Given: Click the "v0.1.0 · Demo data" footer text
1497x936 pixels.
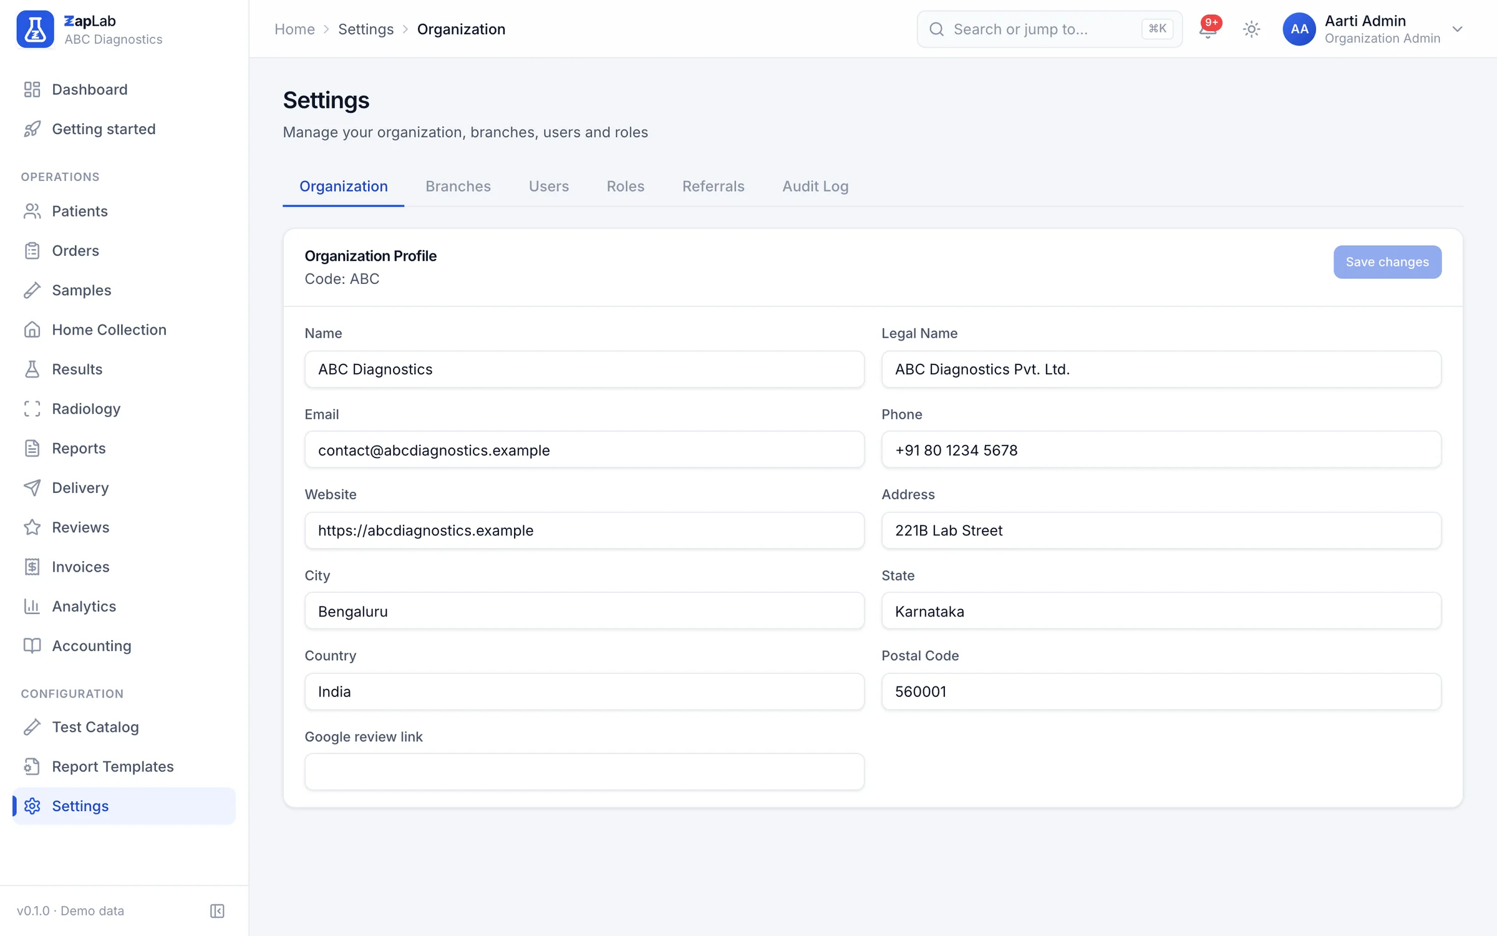Looking at the screenshot, I should click(70, 911).
